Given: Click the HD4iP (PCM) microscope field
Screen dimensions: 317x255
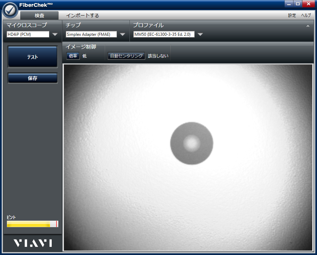Looking at the screenshot, I should tap(28, 34).
